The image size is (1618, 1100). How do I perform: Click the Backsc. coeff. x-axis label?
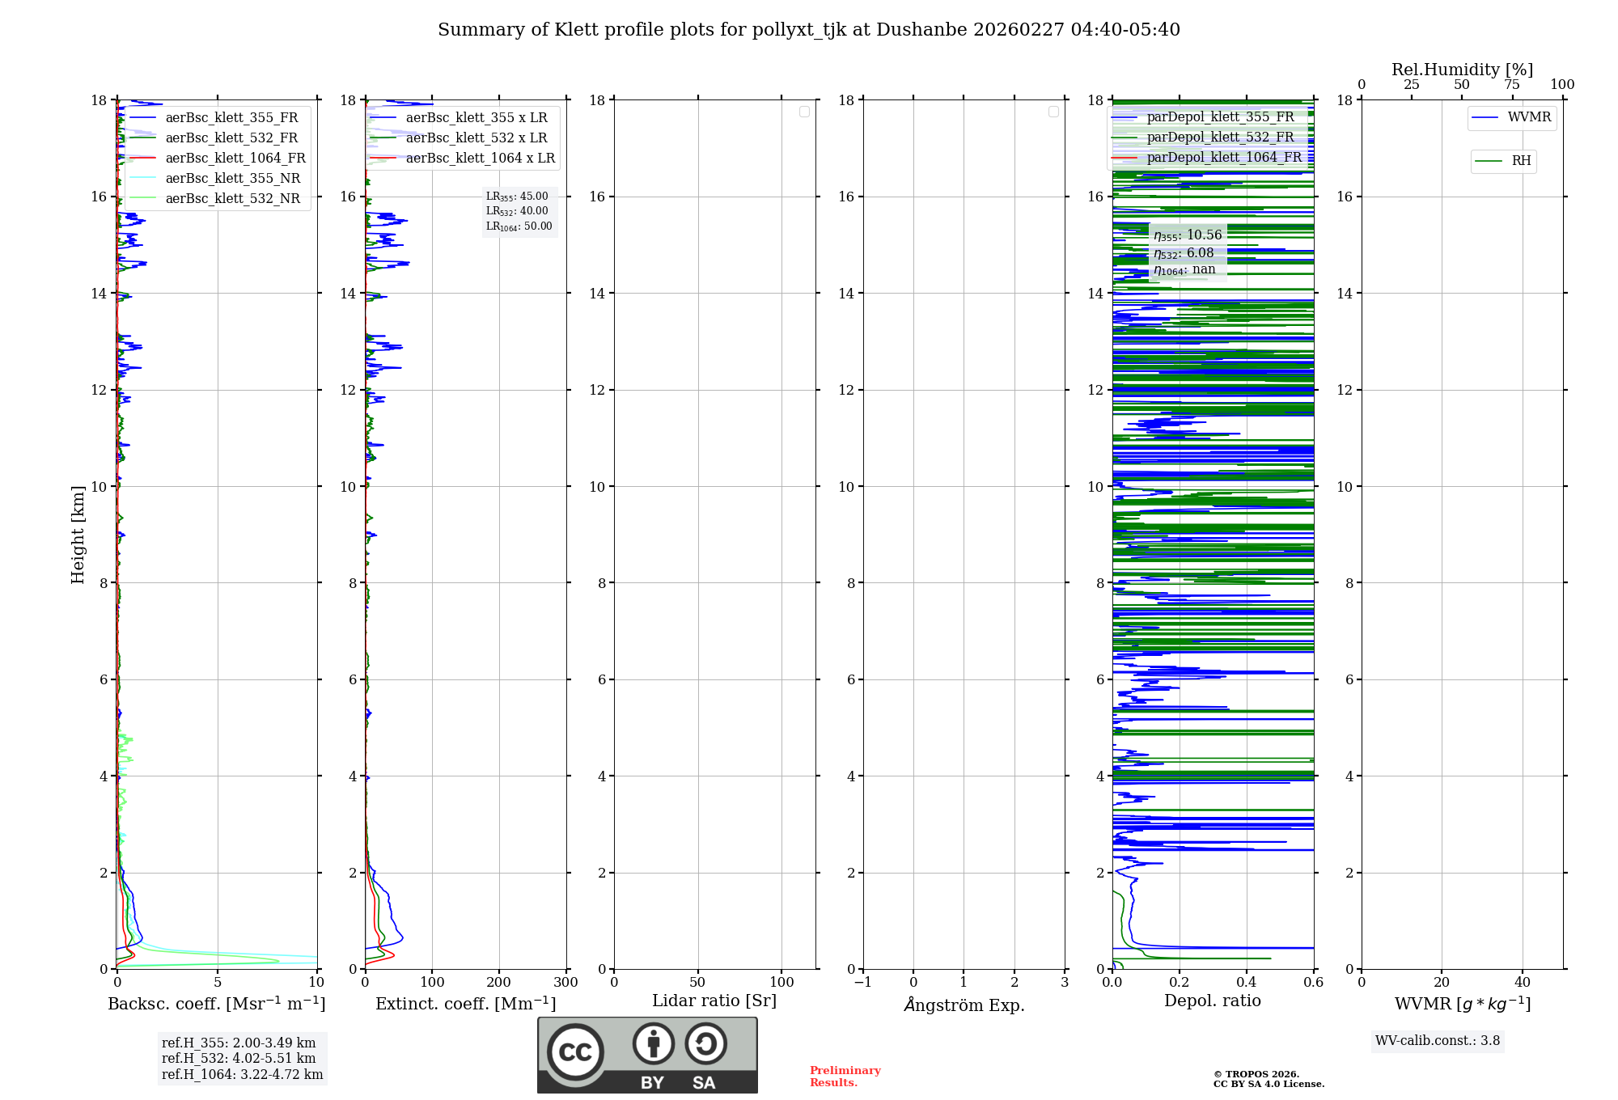click(216, 1004)
